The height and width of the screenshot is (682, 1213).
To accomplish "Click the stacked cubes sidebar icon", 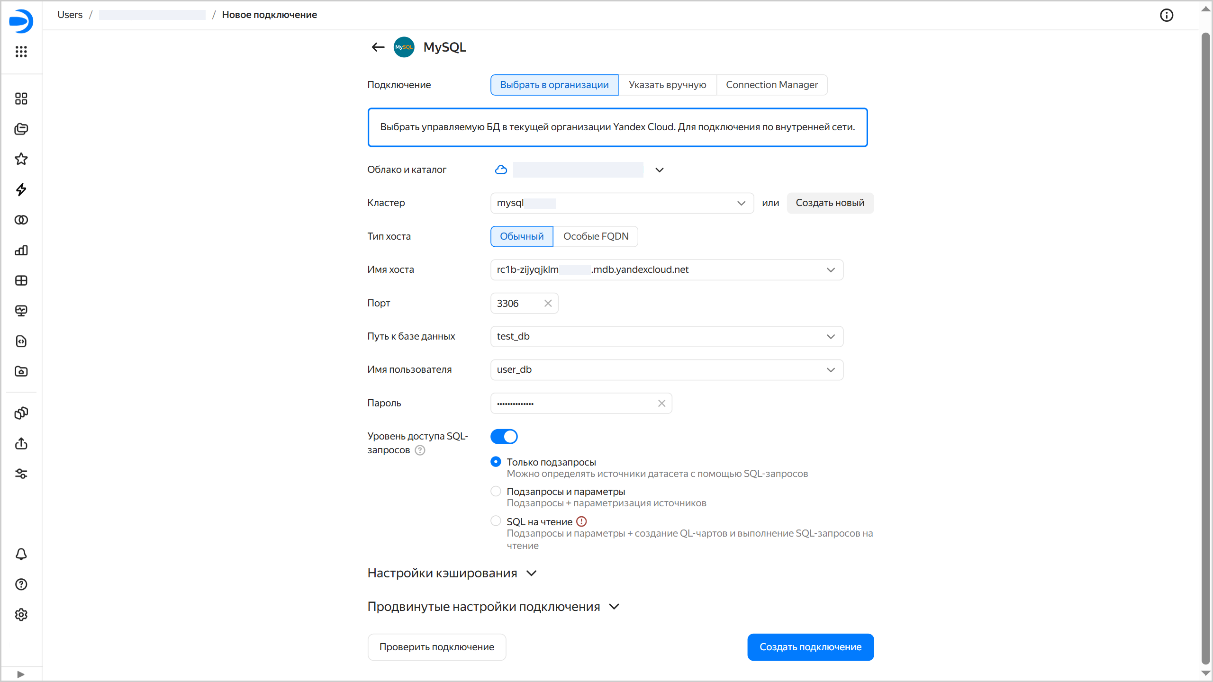I will 21,413.
